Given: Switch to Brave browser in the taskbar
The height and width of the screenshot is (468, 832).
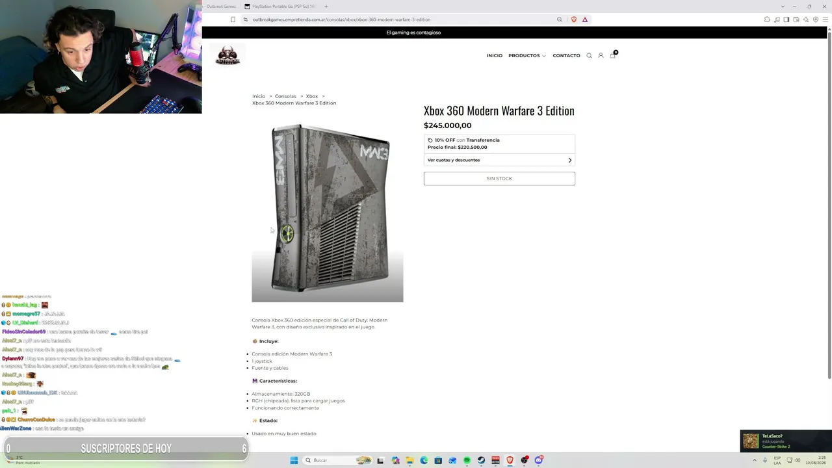Looking at the screenshot, I should click(x=510, y=460).
